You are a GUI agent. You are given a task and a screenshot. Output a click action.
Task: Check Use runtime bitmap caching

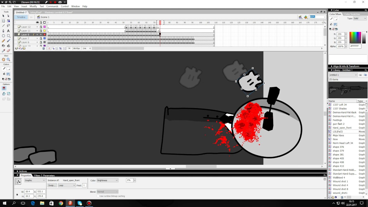coord(98,196)
